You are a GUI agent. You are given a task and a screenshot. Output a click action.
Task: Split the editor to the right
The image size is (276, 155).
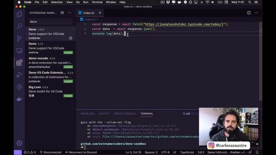tap(249, 13)
